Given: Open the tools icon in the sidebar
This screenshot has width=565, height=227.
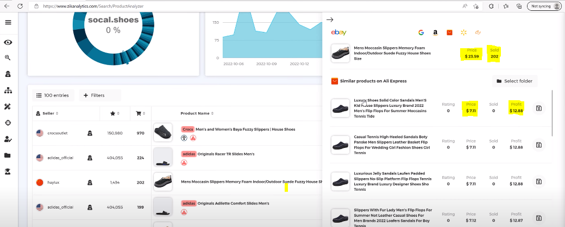Looking at the screenshot, I should pyautogui.click(x=8, y=106).
